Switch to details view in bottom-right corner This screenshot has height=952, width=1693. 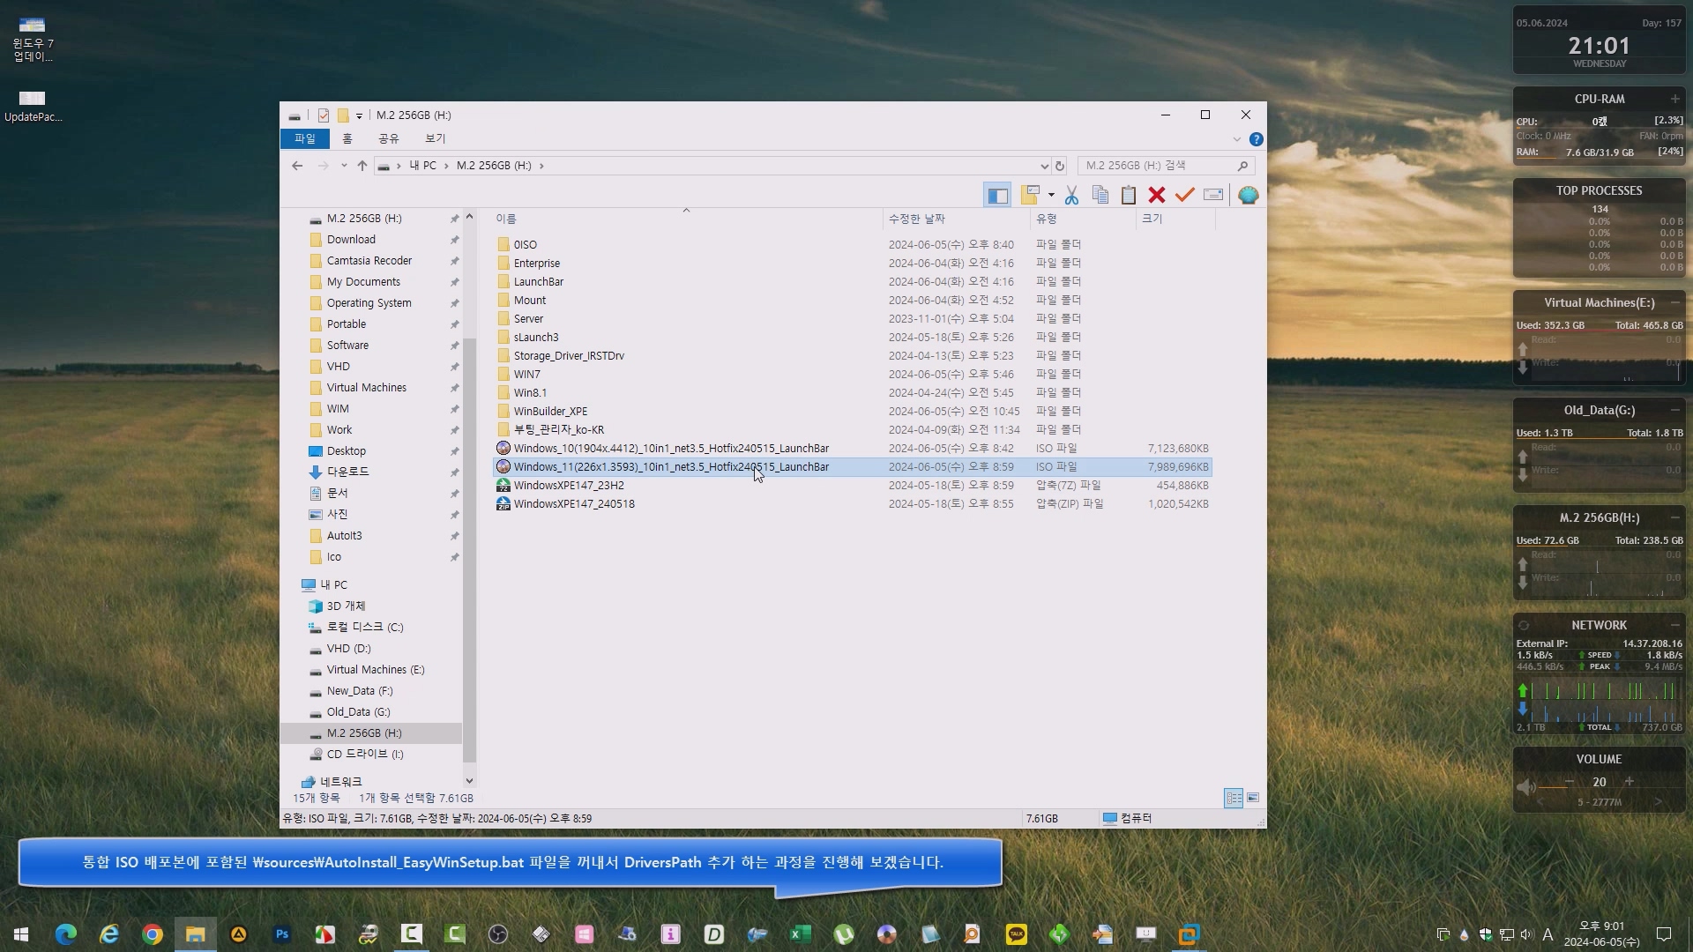point(1234,798)
